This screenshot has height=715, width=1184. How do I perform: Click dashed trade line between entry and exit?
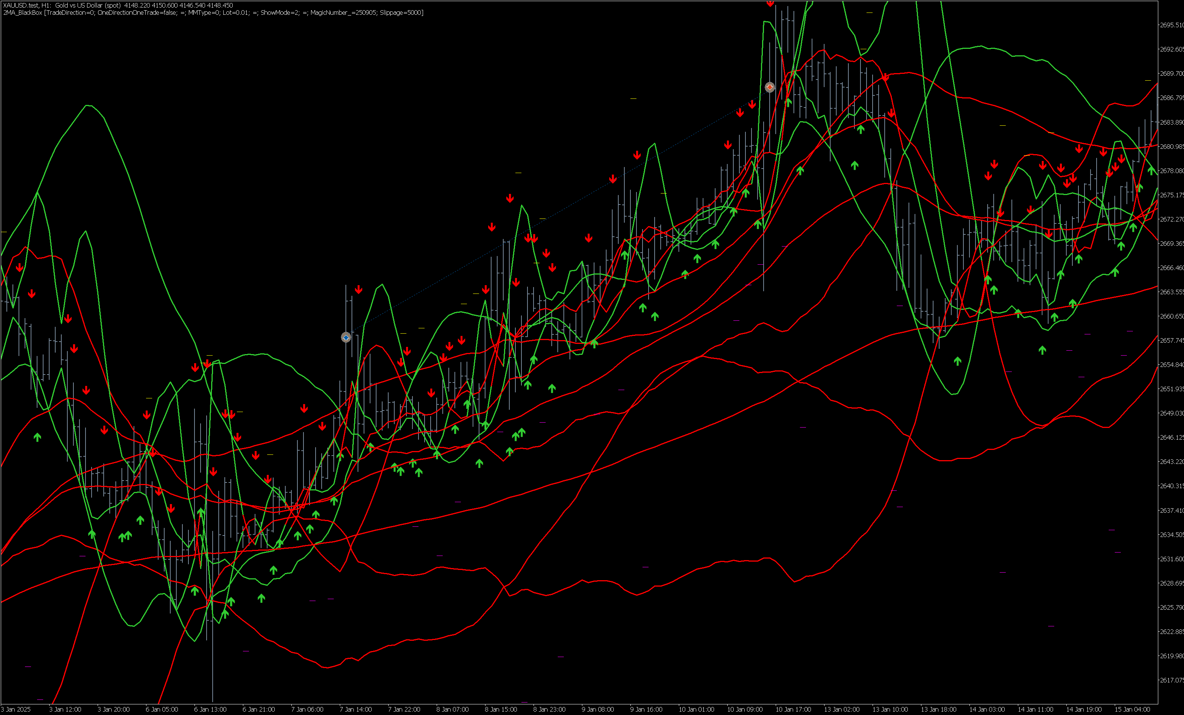click(557, 212)
